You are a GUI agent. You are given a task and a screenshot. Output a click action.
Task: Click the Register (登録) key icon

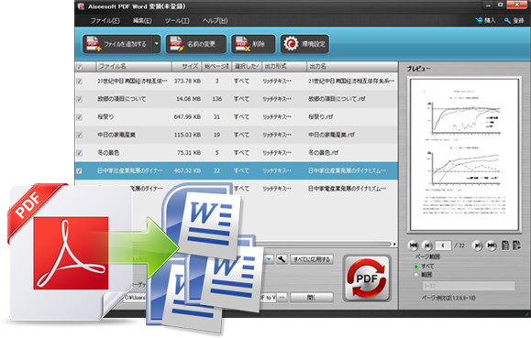507,21
